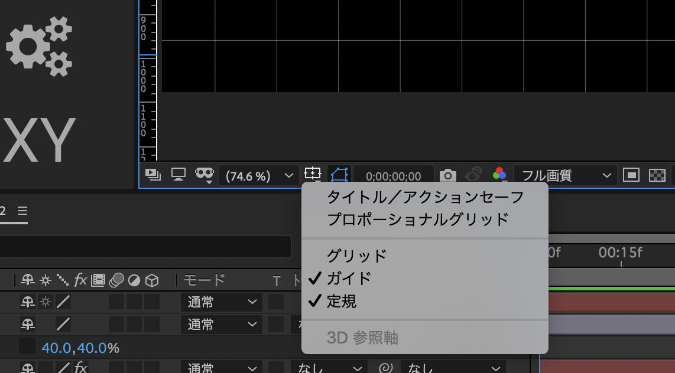675x373 pixels.
Task: Open the 通常 blend mode dropdown
Action: click(x=221, y=302)
